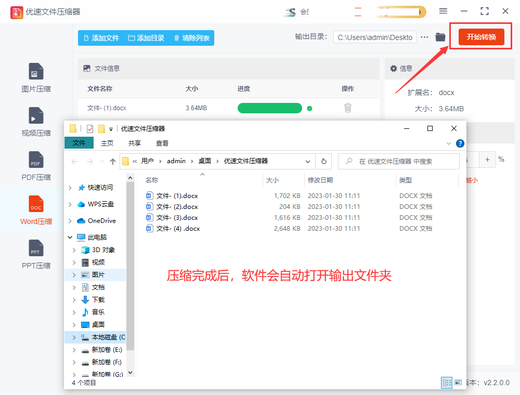The image size is (520, 395).
Task: Switch Explorer to details view
Action: (446, 383)
